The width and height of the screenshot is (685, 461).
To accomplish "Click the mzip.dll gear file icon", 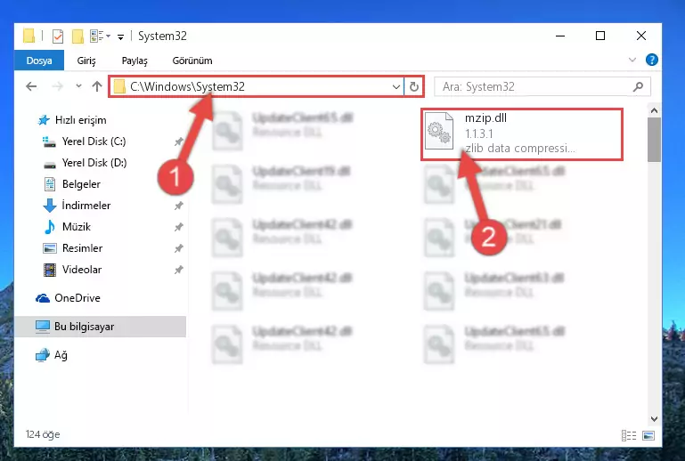I will click(439, 131).
